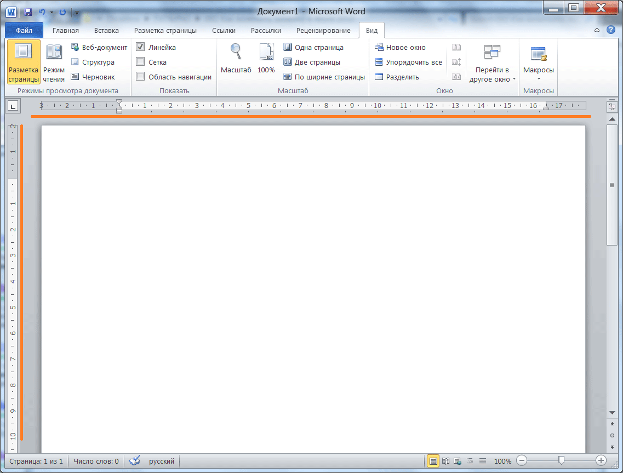The height and width of the screenshot is (473, 623).
Task: Click the right indent marker on ruler
Action: 546,107
